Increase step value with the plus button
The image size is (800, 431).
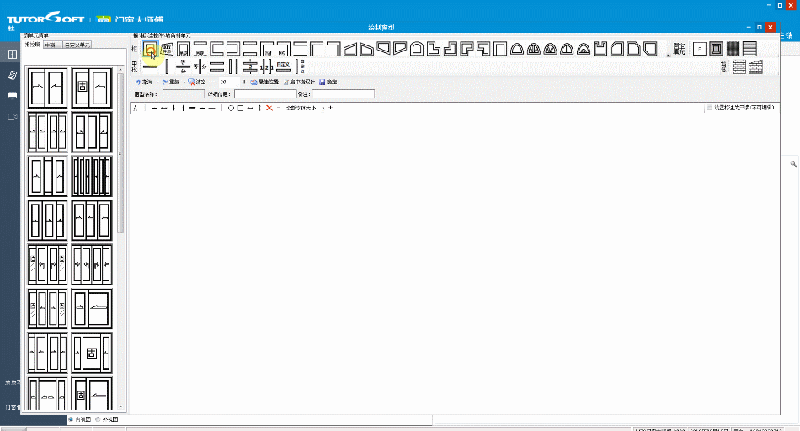tap(244, 82)
